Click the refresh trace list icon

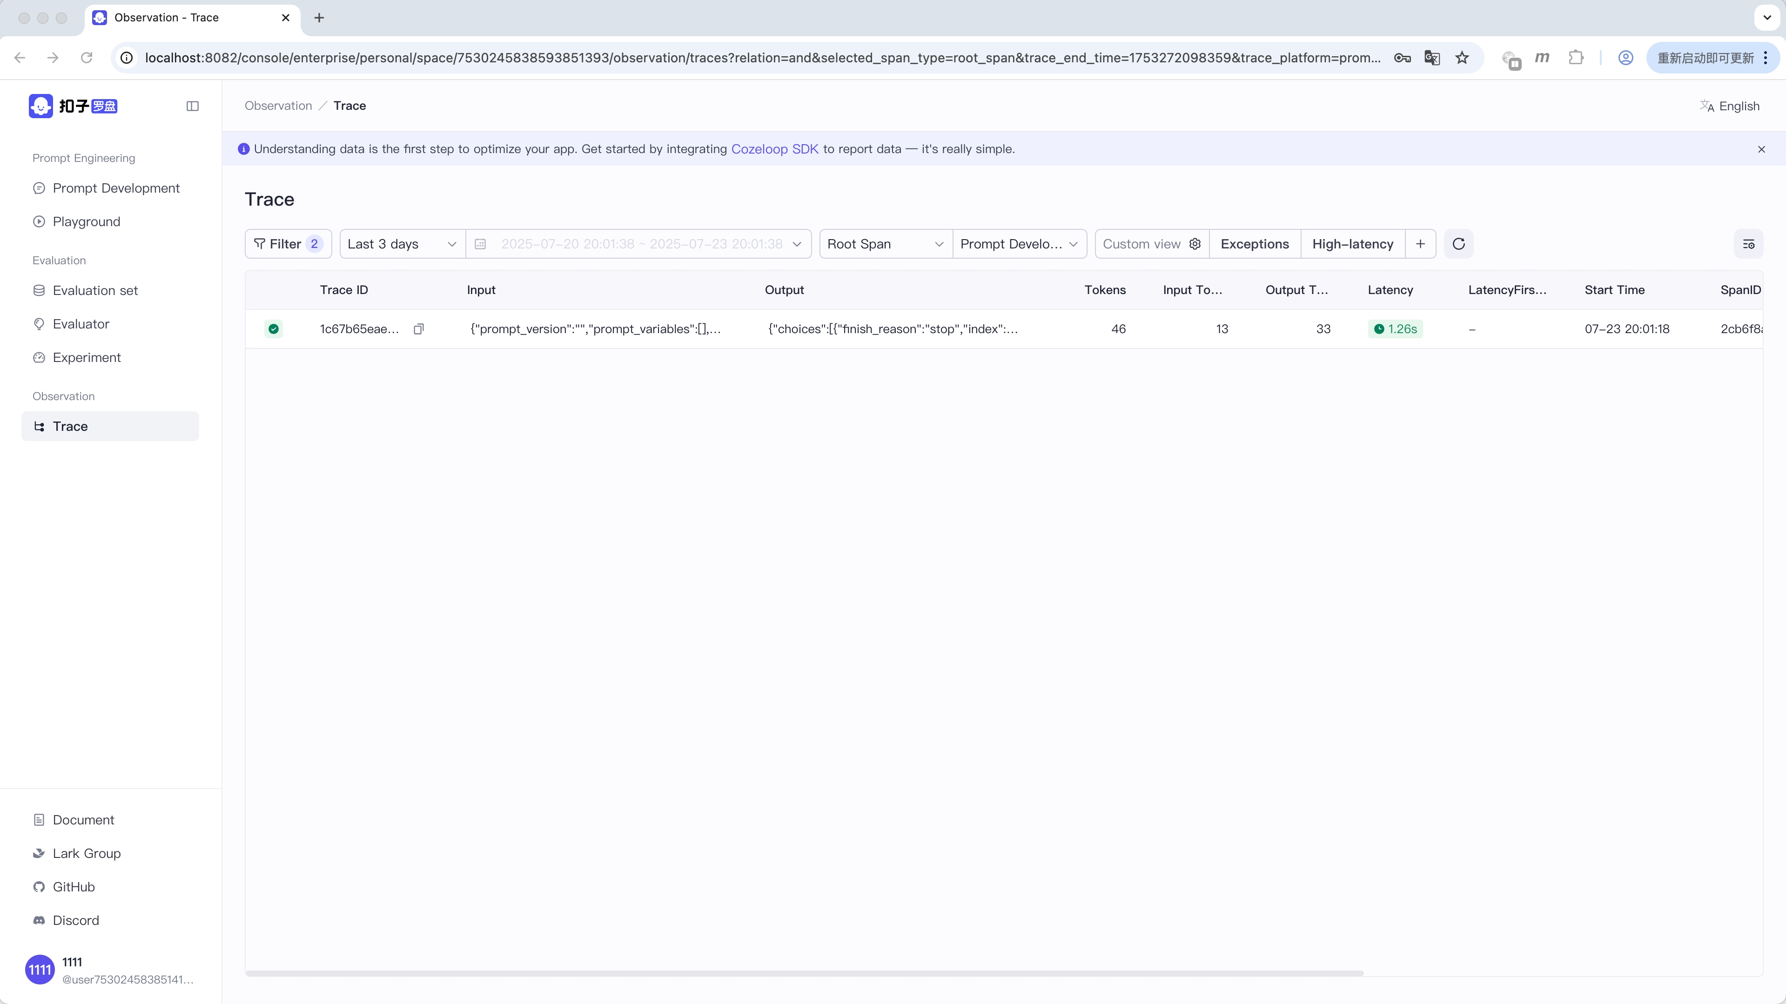tap(1458, 244)
